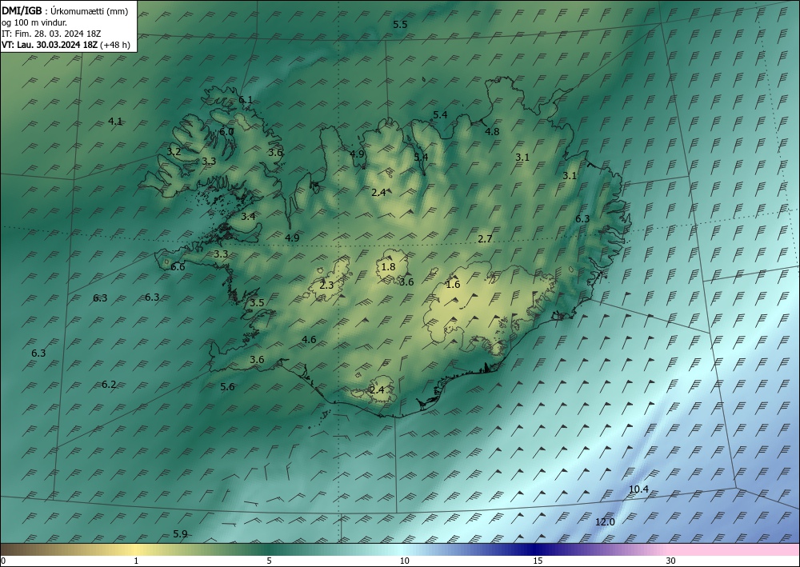Click the 12.0 value label

(x=605, y=522)
